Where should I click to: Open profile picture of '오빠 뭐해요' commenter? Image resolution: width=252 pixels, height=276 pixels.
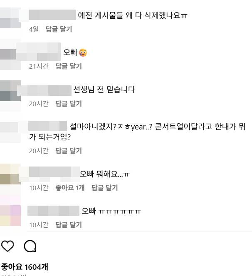pos(10,174)
